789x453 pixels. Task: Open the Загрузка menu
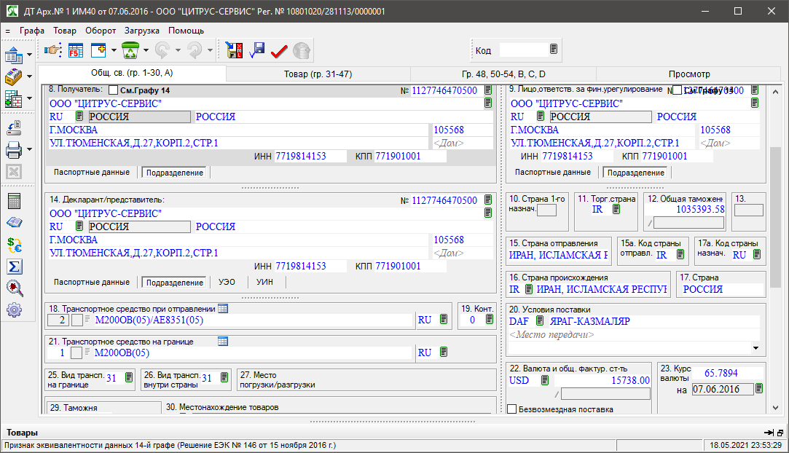[142, 31]
